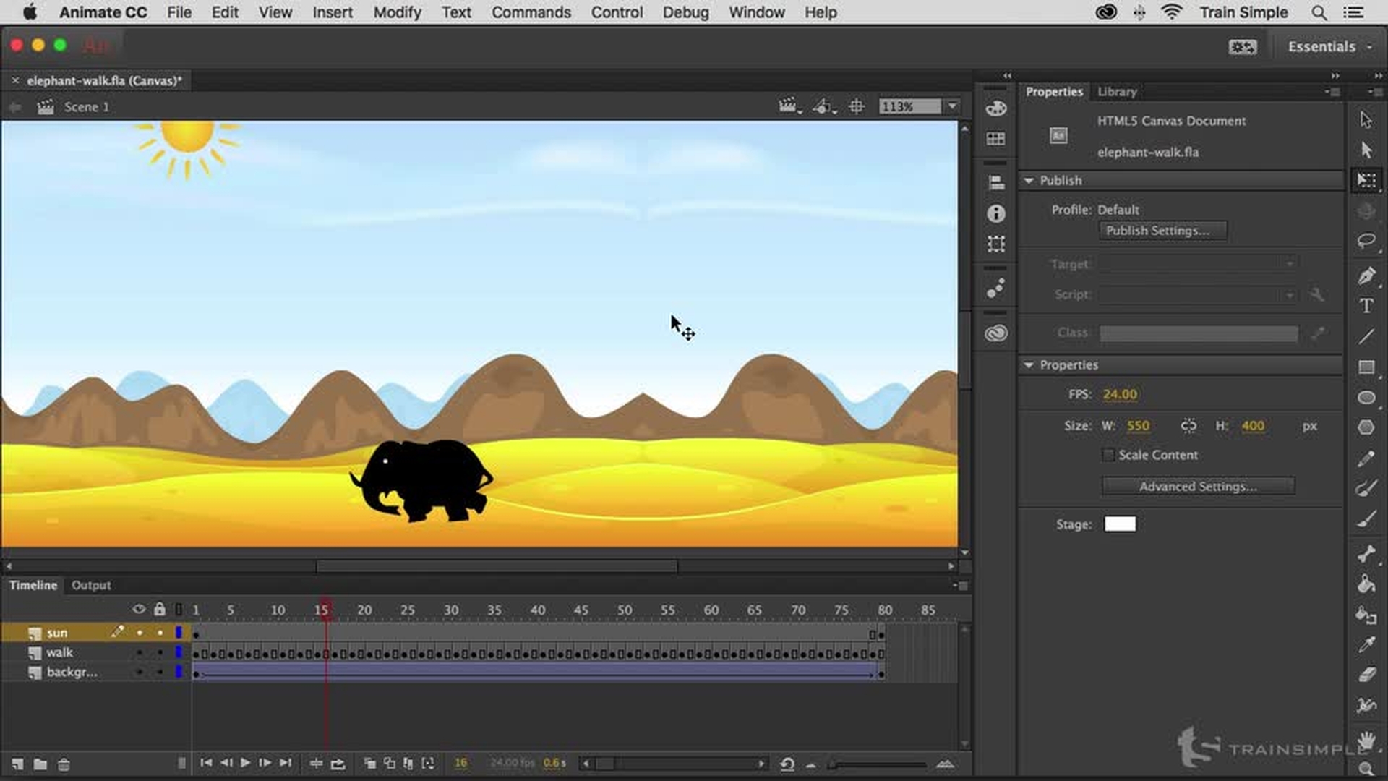Enable the Scale Content checkbox

click(1108, 455)
